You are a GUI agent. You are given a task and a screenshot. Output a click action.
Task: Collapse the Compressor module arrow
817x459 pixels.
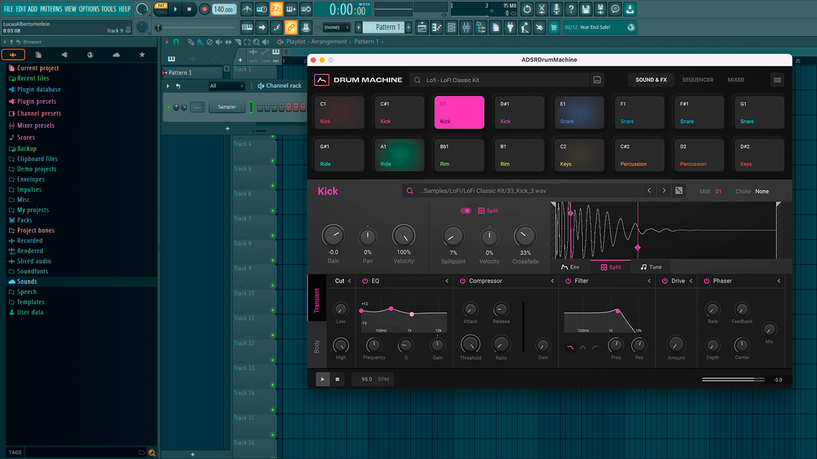(552, 281)
